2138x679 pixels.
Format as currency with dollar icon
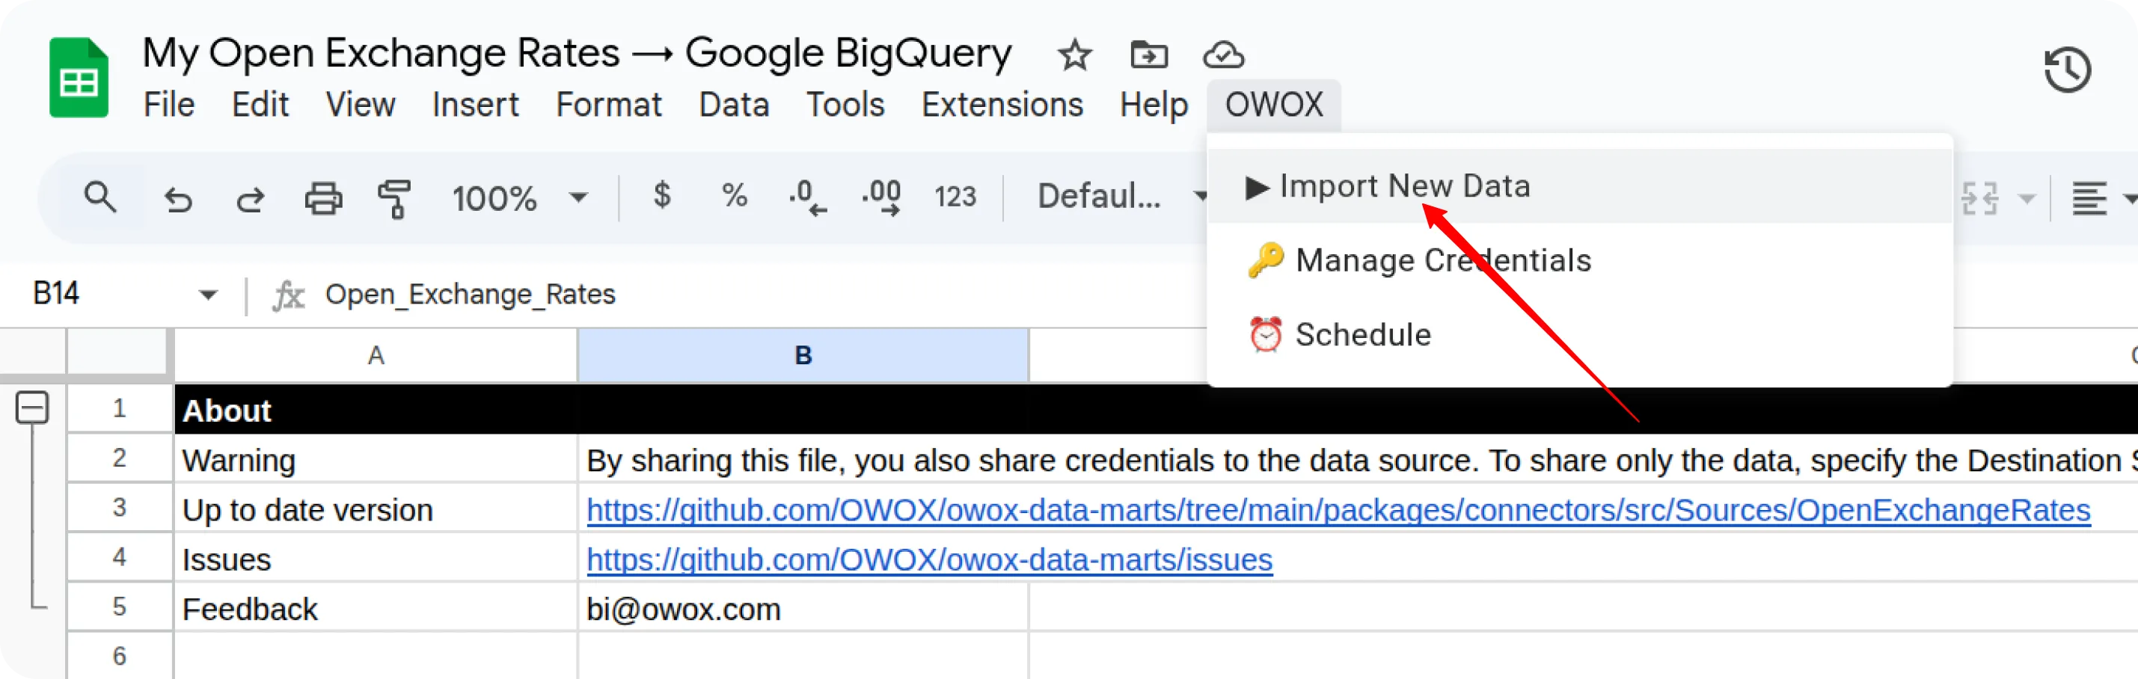[661, 196]
